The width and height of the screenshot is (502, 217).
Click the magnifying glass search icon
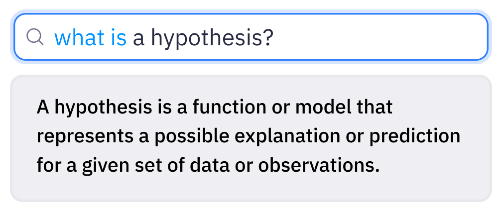35,37
